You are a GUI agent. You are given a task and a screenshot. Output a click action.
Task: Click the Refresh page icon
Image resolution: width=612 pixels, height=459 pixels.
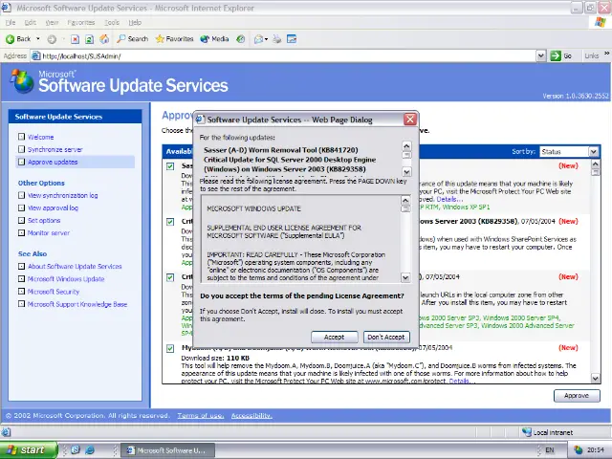[x=89, y=39]
